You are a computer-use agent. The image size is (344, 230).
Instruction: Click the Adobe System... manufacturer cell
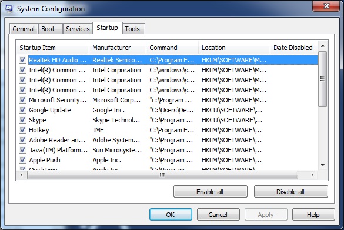point(116,140)
